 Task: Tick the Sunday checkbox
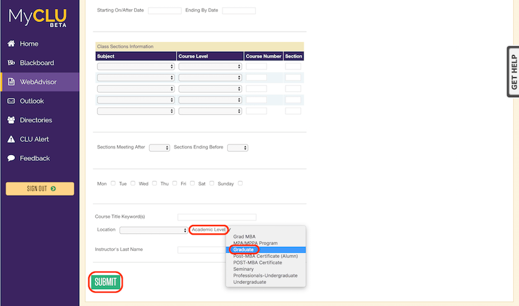240,183
